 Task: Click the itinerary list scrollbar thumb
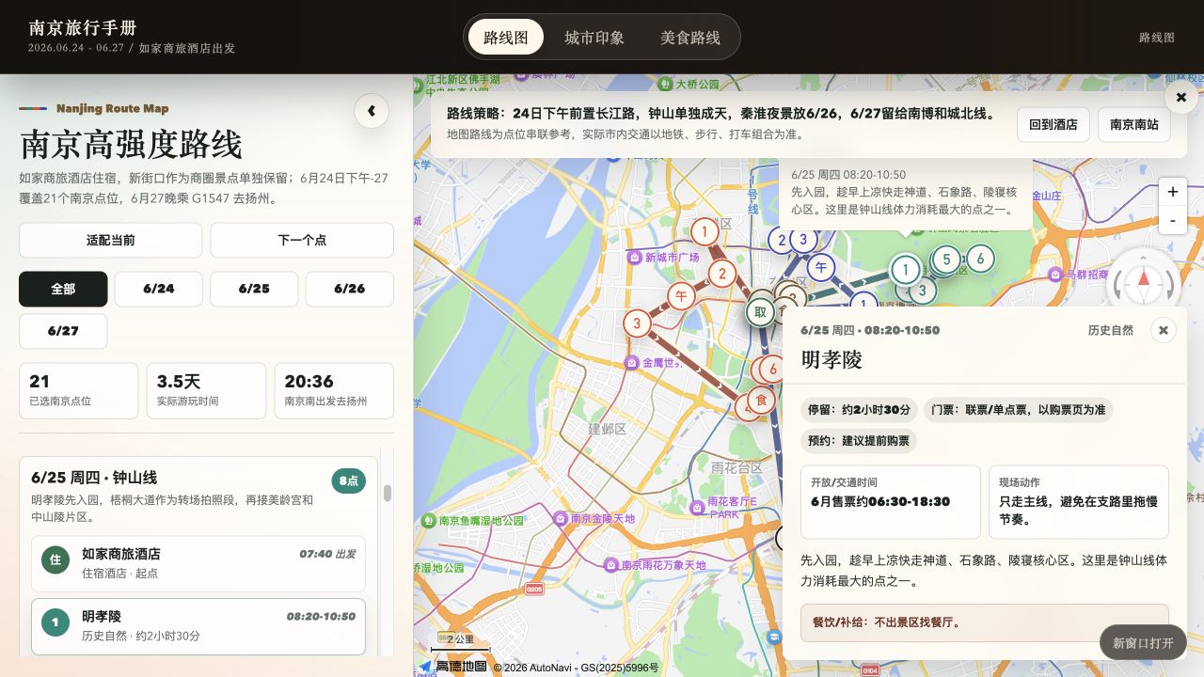tap(387, 493)
